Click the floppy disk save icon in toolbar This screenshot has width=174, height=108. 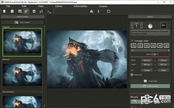coord(34,11)
